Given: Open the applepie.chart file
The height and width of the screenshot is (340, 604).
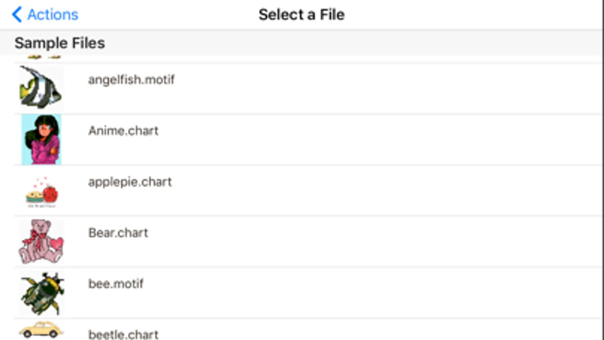Looking at the screenshot, I should click(130, 182).
